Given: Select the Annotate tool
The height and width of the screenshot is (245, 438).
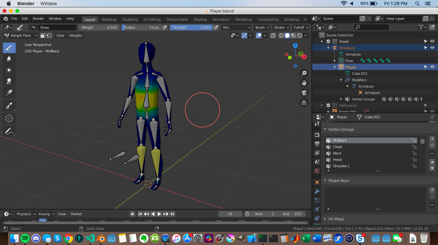Looking at the screenshot, I should (9, 131).
